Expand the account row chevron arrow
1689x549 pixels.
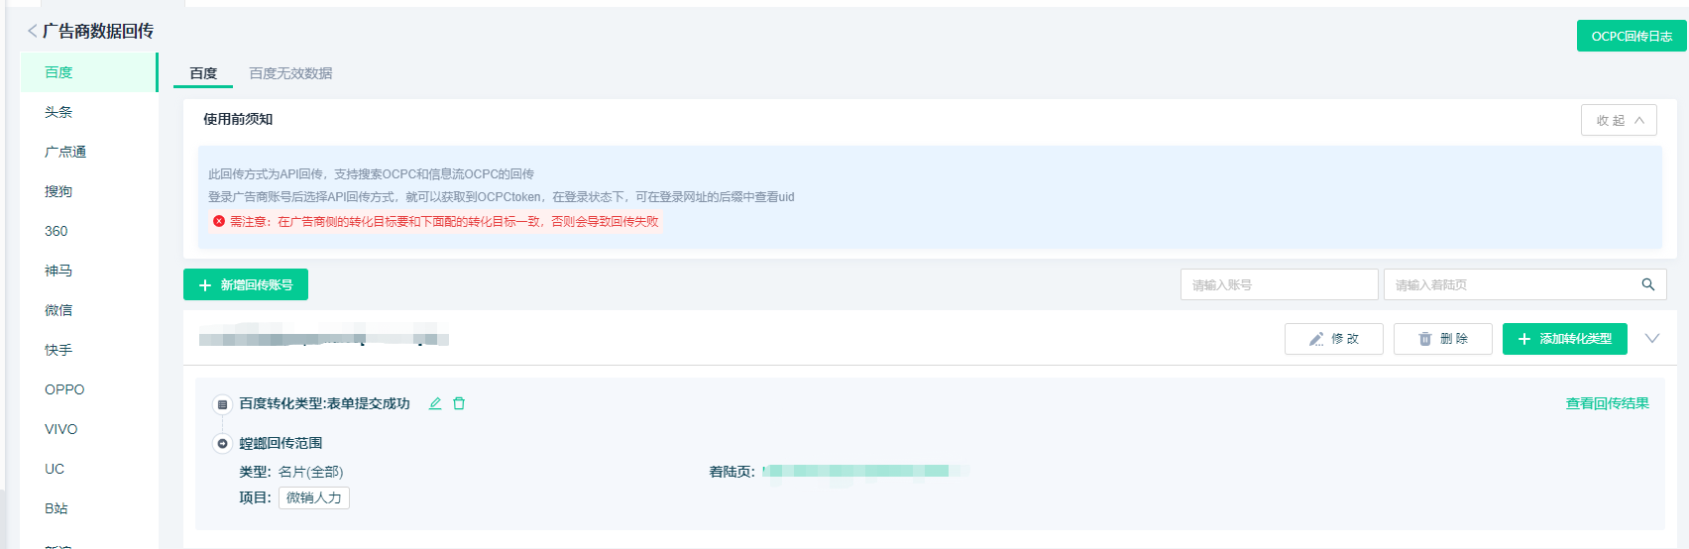tap(1651, 339)
